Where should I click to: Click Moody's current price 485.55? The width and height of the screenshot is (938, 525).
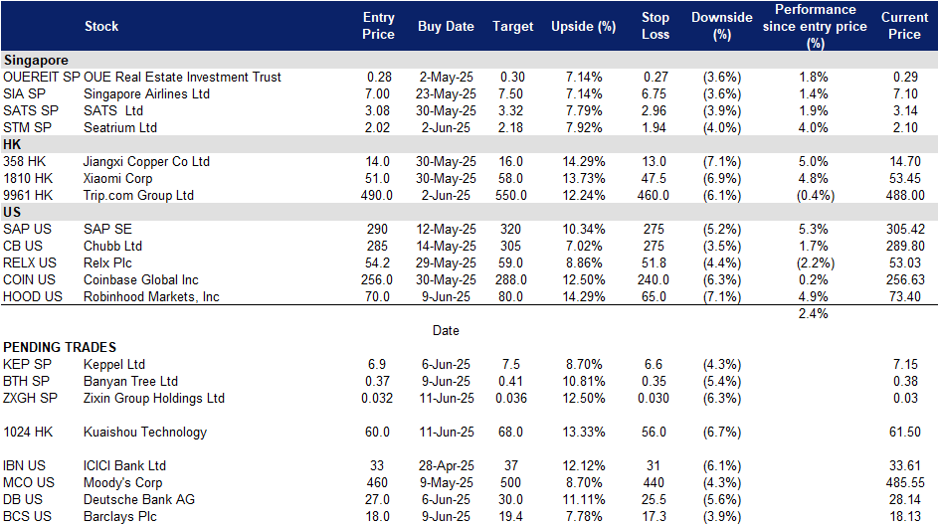905,482
